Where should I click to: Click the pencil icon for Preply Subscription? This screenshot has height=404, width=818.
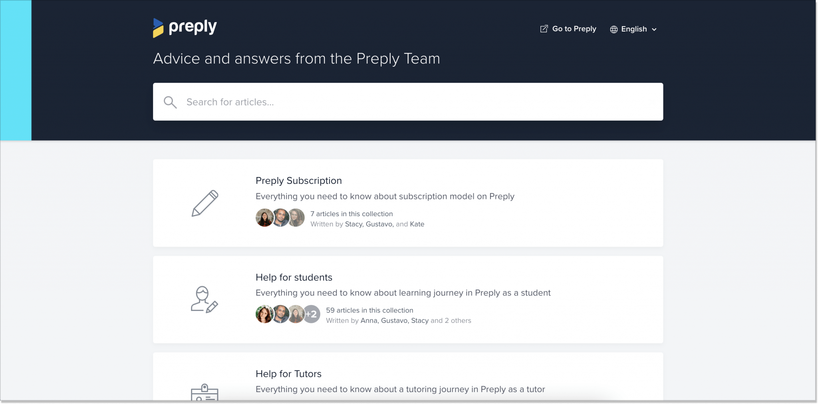click(x=205, y=203)
